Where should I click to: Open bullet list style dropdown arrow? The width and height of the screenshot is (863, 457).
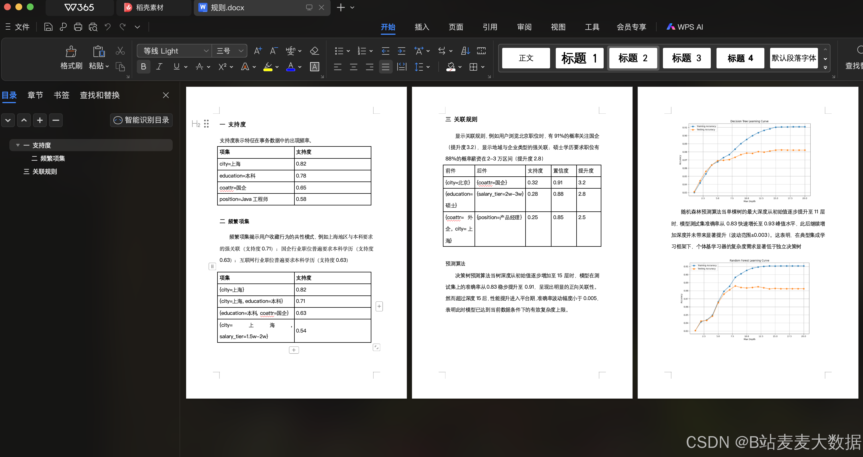click(348, 51)
